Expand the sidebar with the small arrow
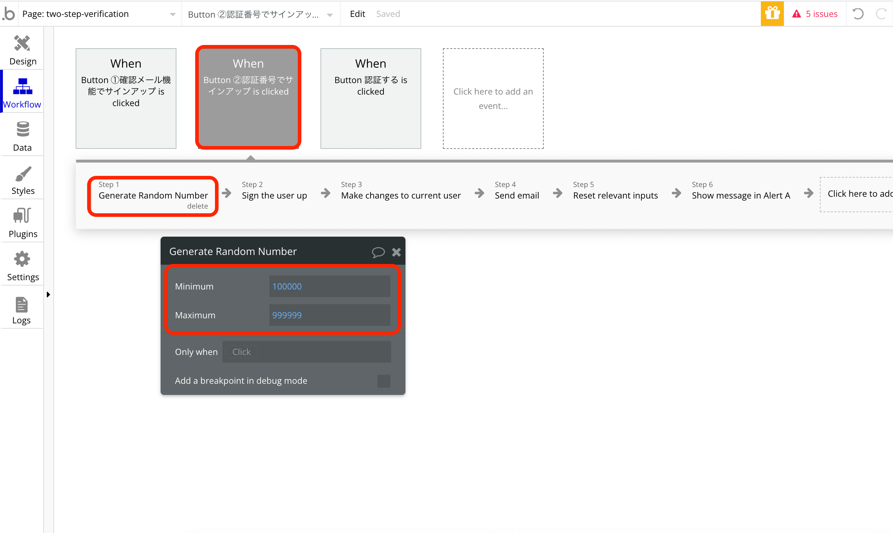Viewport: 893px width, 533px height. (48, 295)
